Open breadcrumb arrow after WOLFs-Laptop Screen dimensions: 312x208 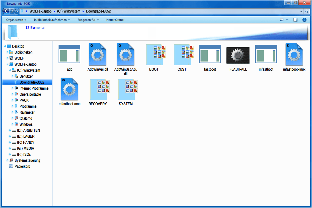(x=54, y=11)
